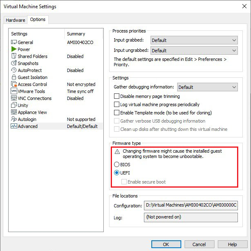Click the General settings icon
The width and height of the screenshot is (251, 251).
coord(14,42)
